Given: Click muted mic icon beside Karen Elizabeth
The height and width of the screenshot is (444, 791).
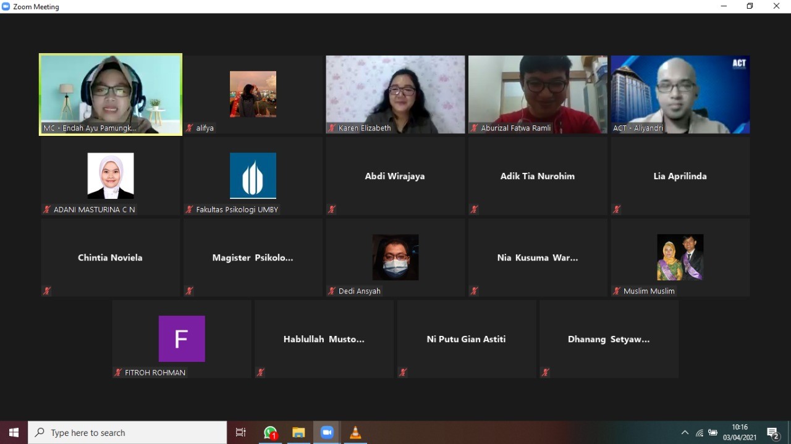Looking at the screenshot, I should tap(332, 128).
